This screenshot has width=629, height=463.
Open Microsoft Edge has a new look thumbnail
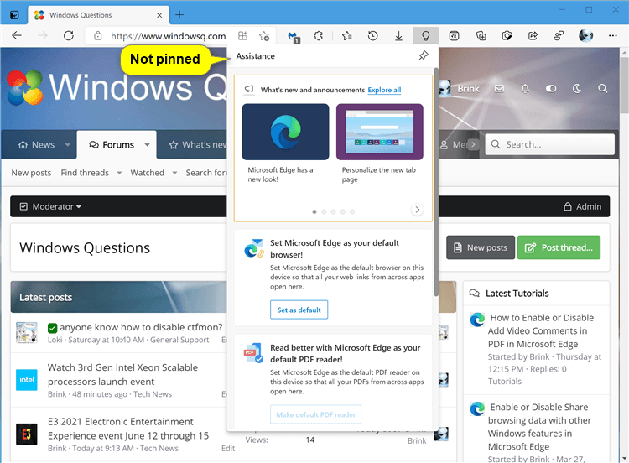point(285,132)
